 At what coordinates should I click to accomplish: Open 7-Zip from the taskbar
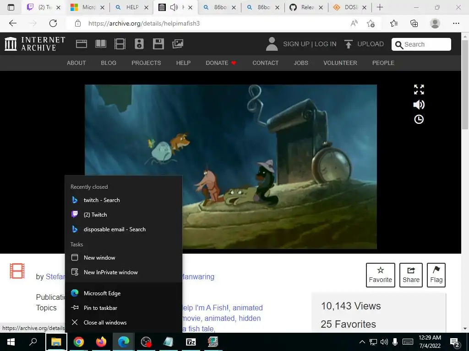point(191,342)
